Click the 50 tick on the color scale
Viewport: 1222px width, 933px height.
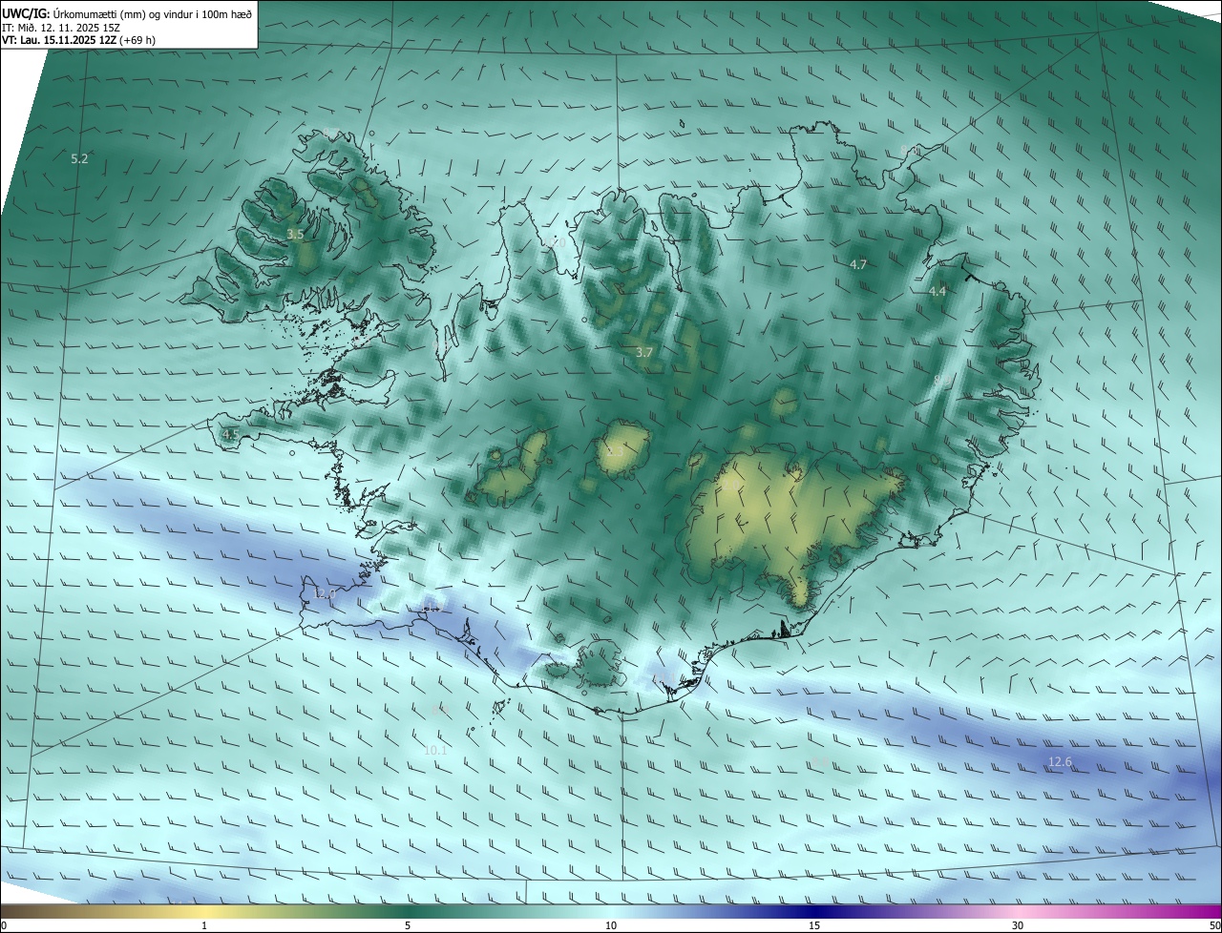1214,926
